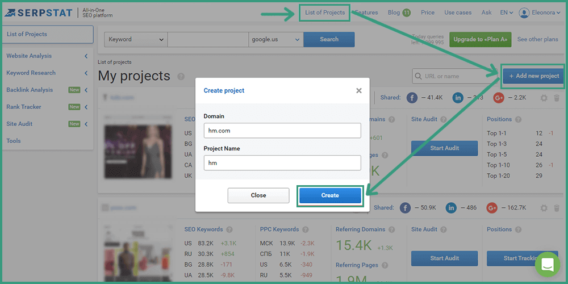Open the Keyword search type dropdown
Screen dimensions: 568x284
click(136, 40)
